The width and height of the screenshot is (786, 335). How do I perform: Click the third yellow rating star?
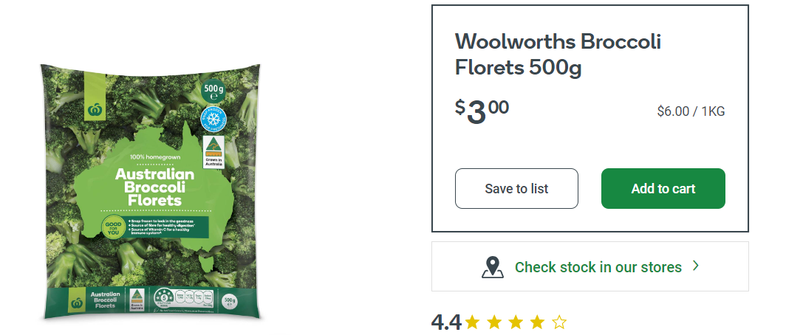[x=516, y=322]
